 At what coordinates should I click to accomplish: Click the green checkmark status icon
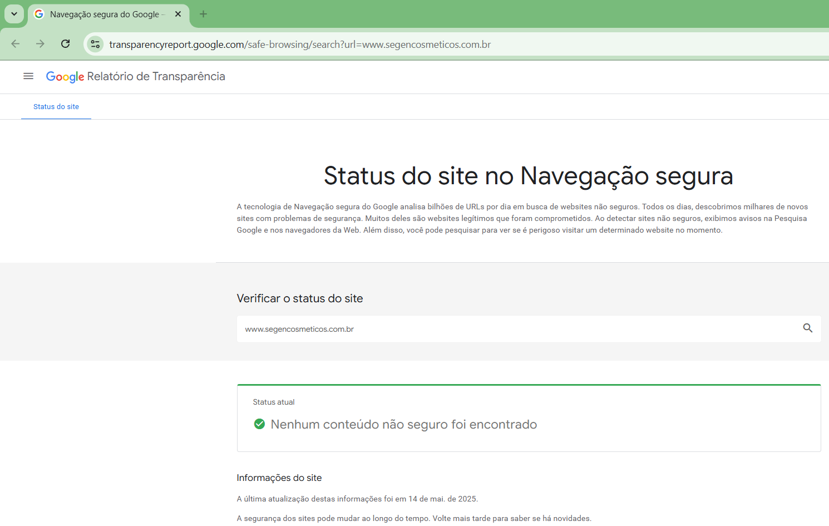(x=259, y=424)
